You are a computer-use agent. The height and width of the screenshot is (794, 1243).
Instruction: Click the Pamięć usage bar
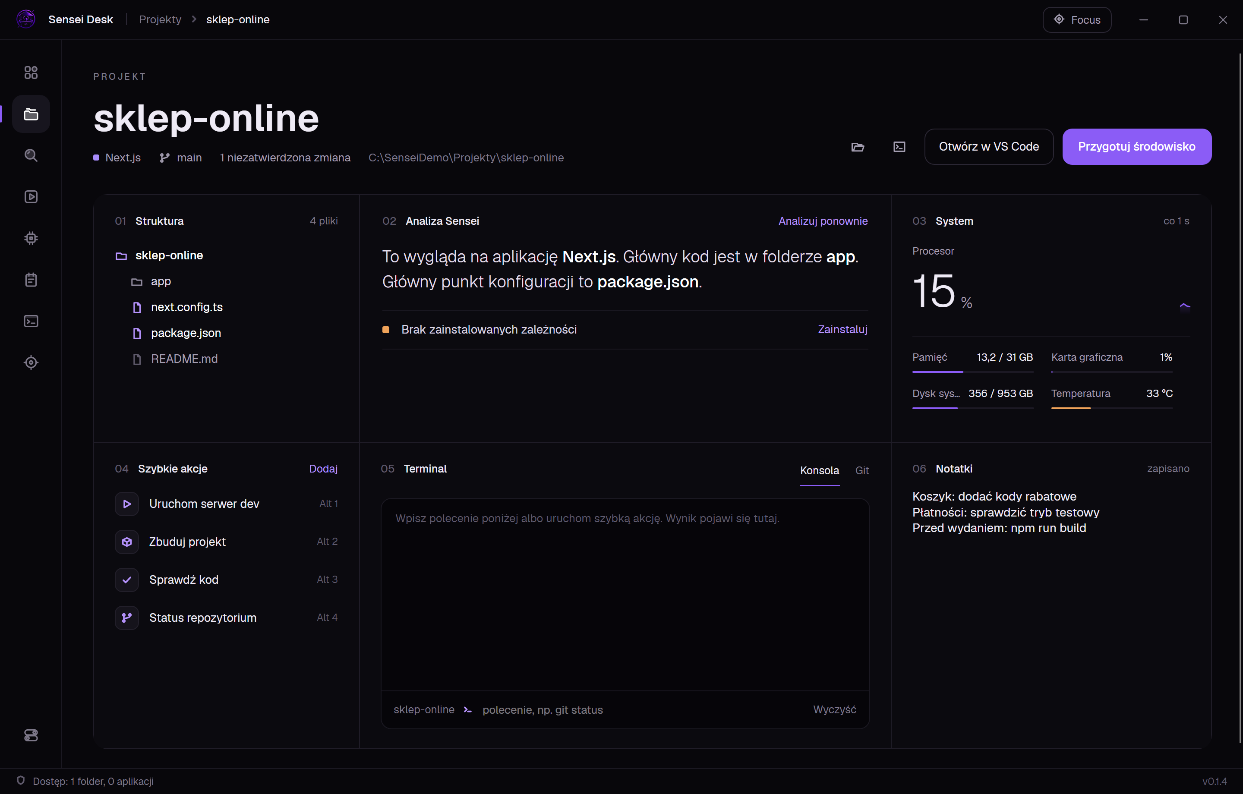(x=972, y=372)
